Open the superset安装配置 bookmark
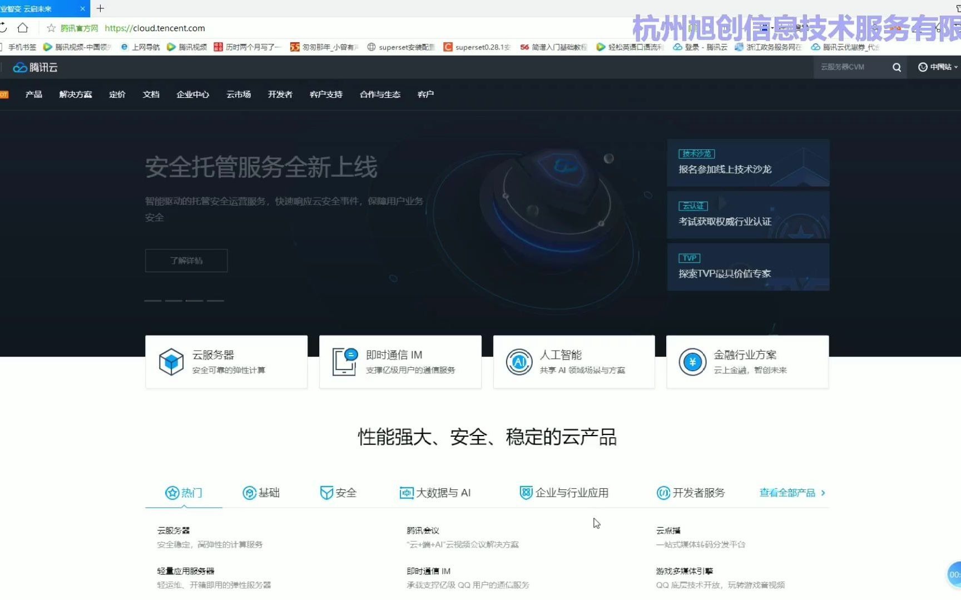 click(401, 47)
